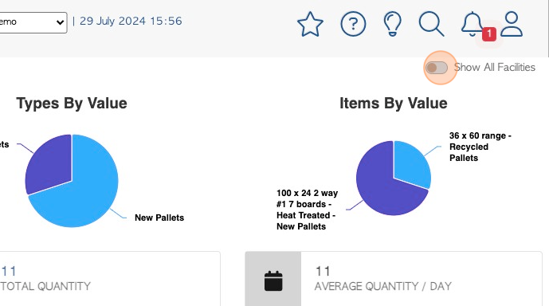Image resolution: width=549 pixels, height=306 pixels.
Task: Click the Average Quantity / Day card
Action: click(394, 279)
